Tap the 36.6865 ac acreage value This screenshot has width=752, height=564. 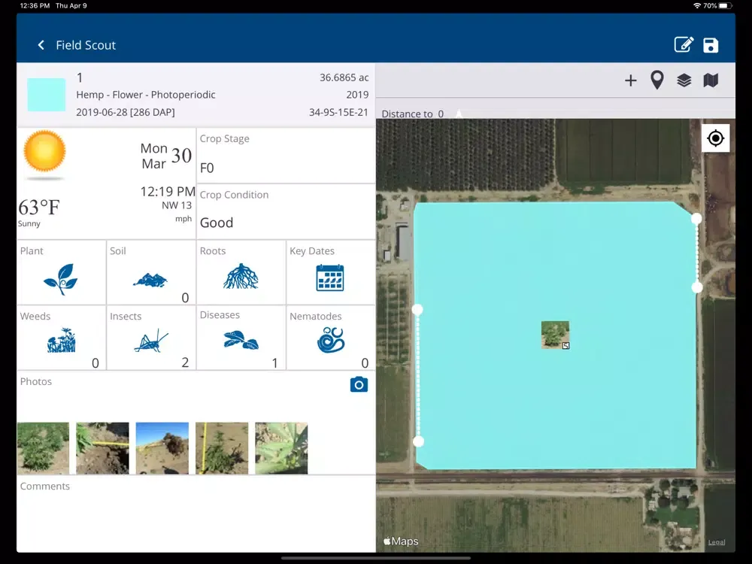pyautogui.click(x=344, y=77)
